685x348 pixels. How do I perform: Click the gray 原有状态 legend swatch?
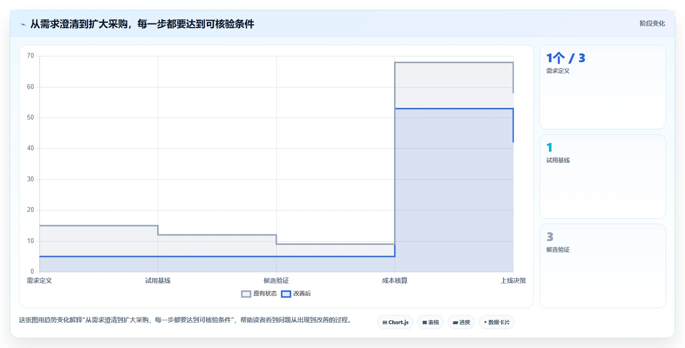[246, 294]
